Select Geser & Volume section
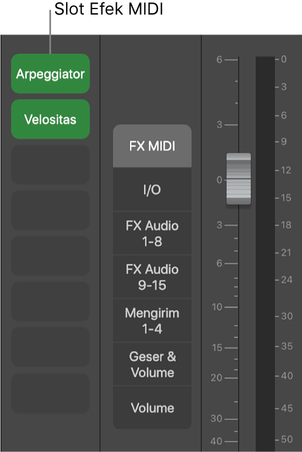This screenshot has width=302, height=452. pos(152,365)
